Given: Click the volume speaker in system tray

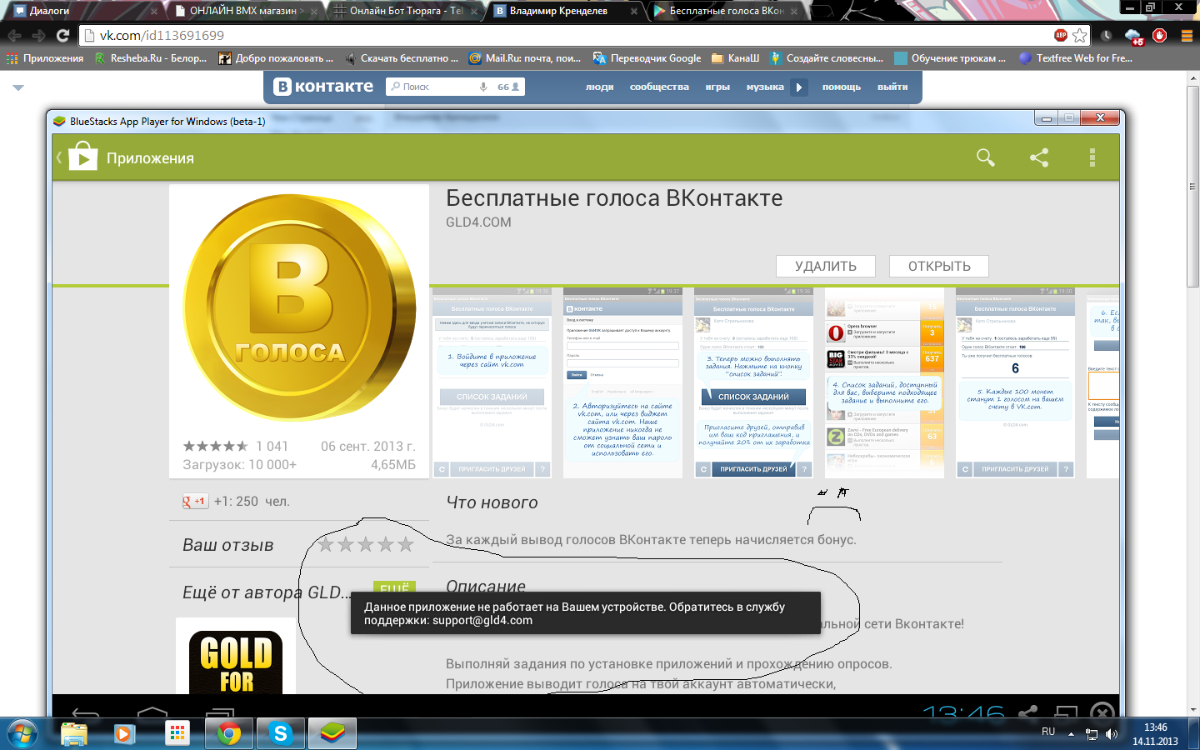Looking at the screenshot, I should tap(1111, 733).
